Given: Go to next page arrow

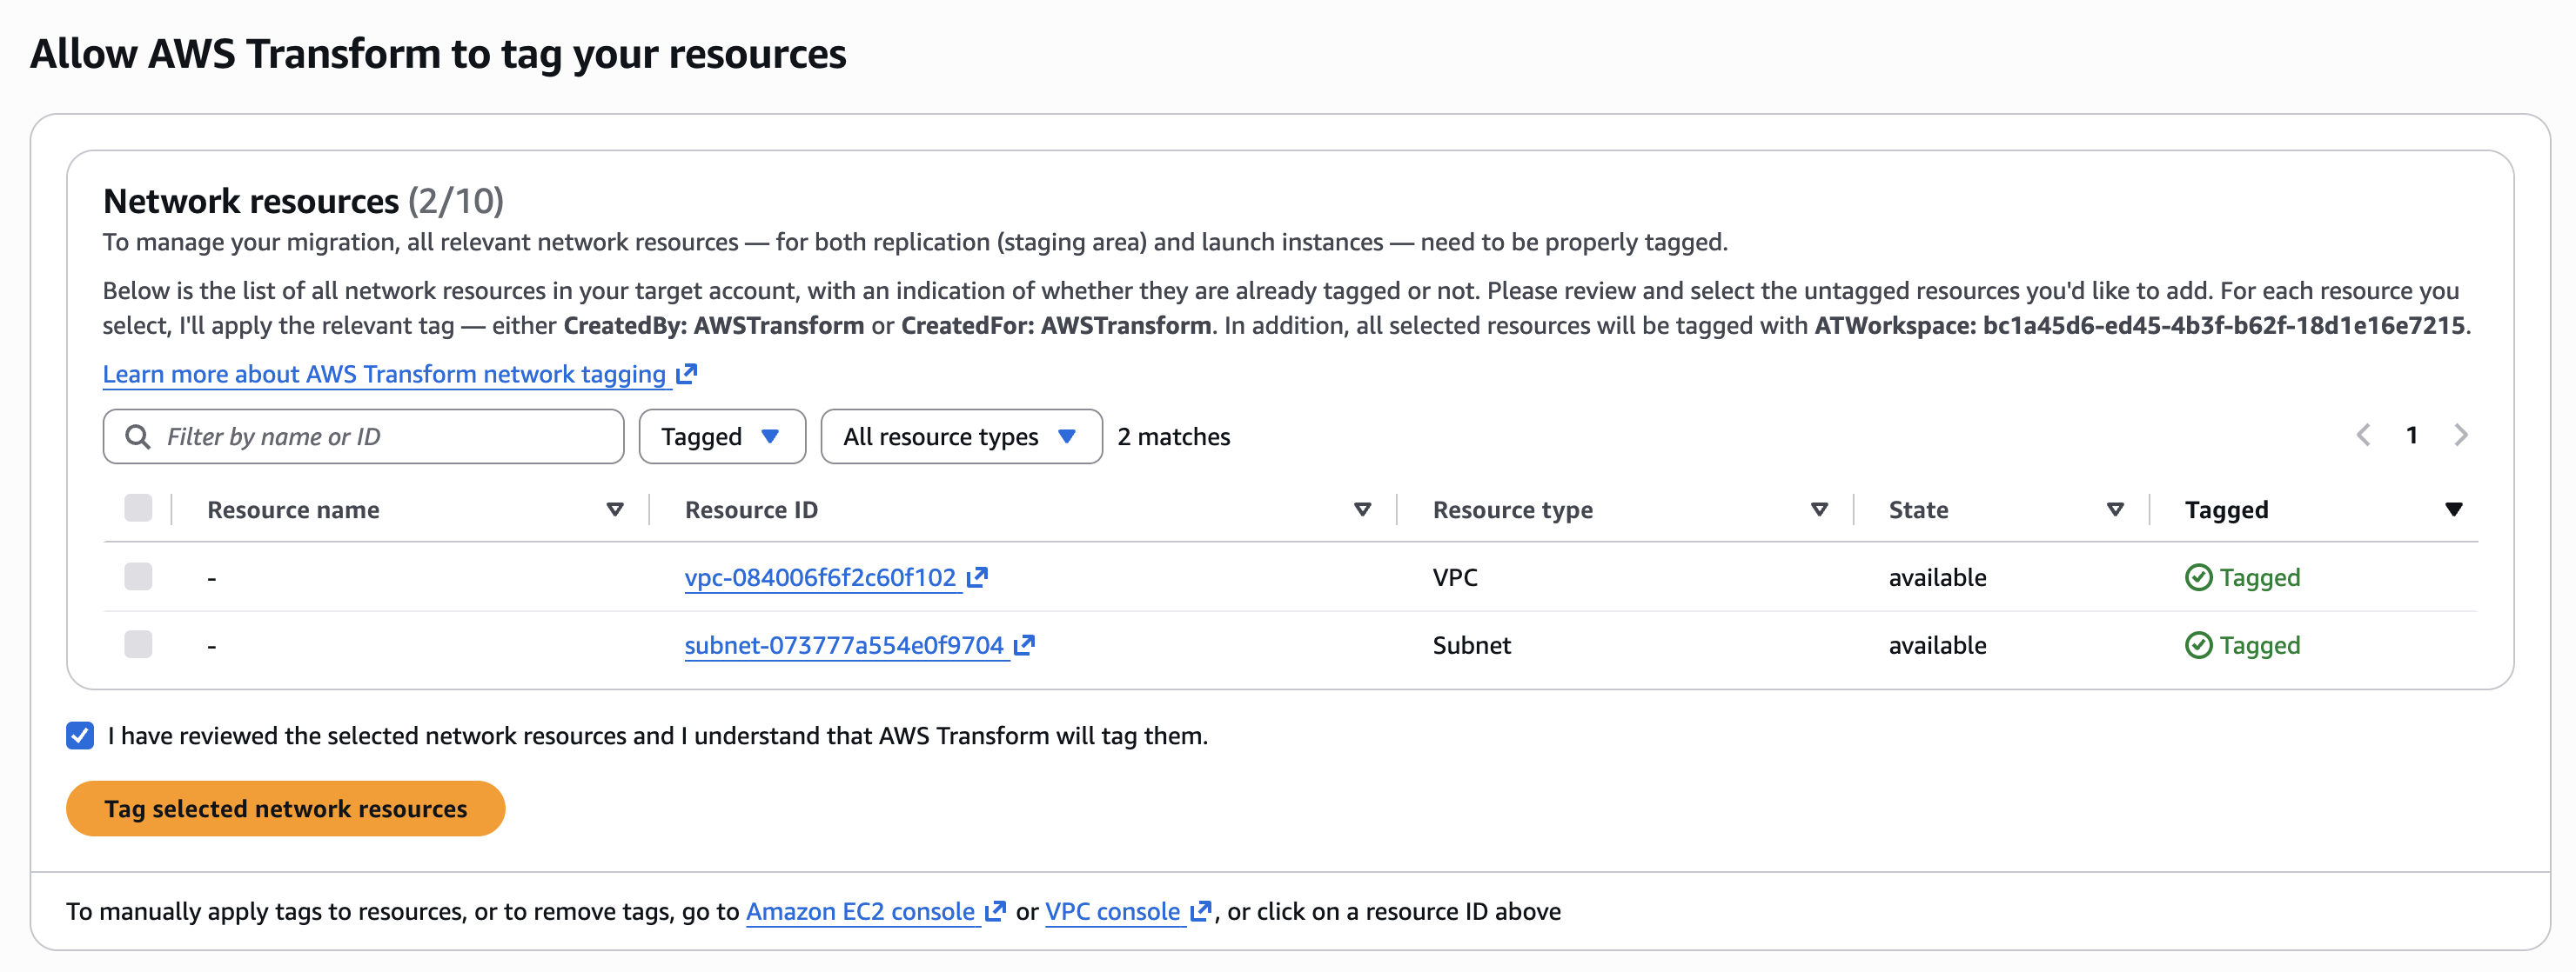Looking at the screenshot, I should point(2461,436).
